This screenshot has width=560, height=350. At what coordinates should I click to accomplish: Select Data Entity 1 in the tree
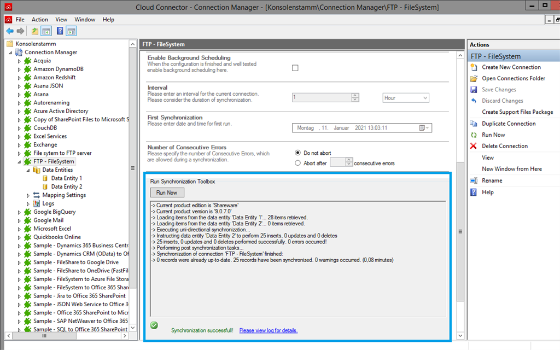tap(66, 178)
